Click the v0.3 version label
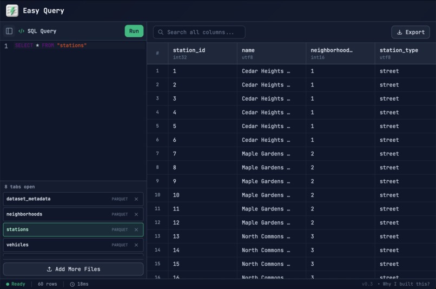 click(x=367, y=284)
